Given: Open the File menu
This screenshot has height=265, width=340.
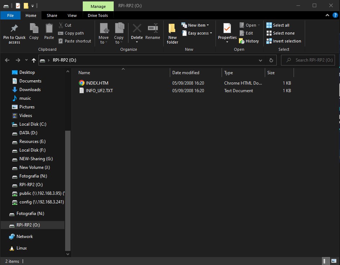Looking at the screenshot, I should [10, 15].
